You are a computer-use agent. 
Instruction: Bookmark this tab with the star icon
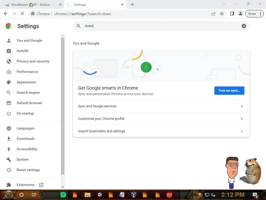tap(222, 14)
